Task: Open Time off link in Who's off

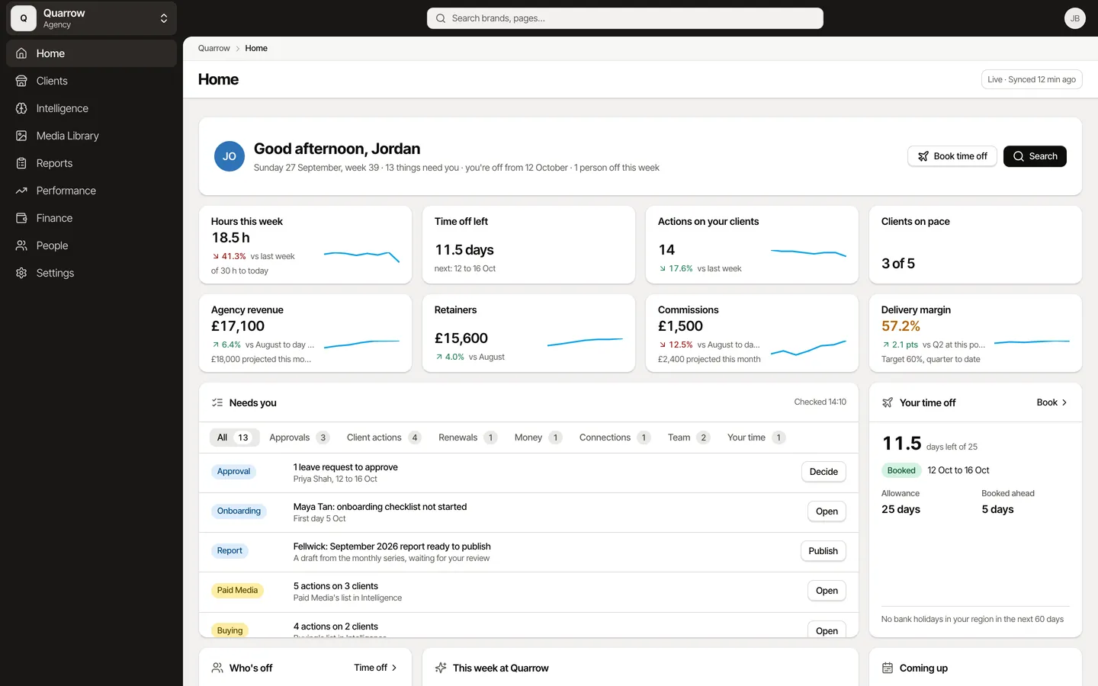Action: point(376,668)
